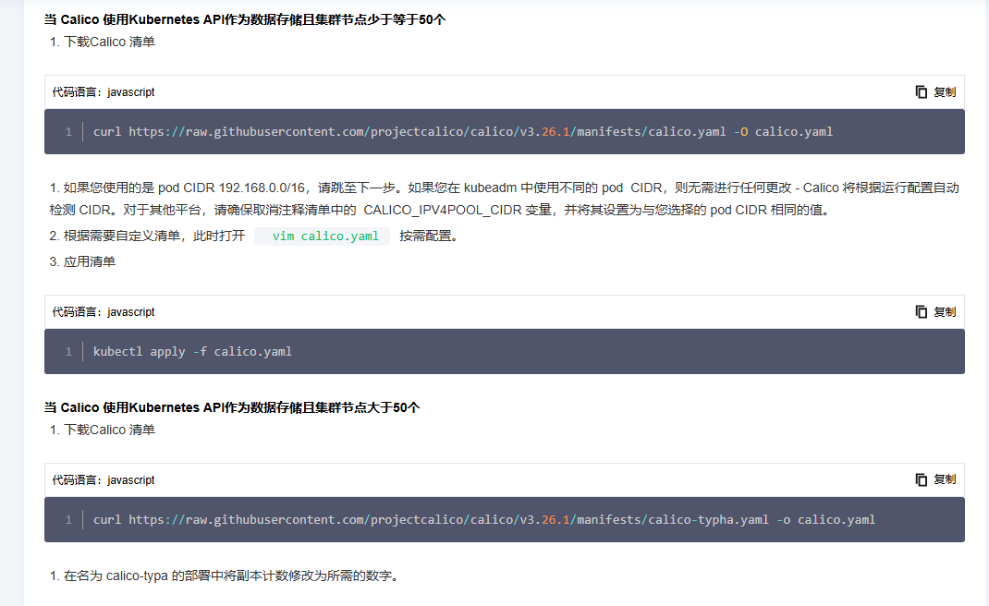This screenshot has height=606, width=989.
Task: Click '代码语言：javascript' label above typha block
Action: click(x=104, y=479)
